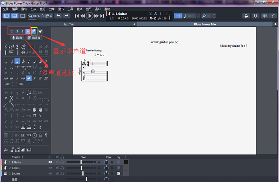Screen dimensions: 279x182
Task: Open the tempo 120 setting in transport
Action: pos(162,18)
